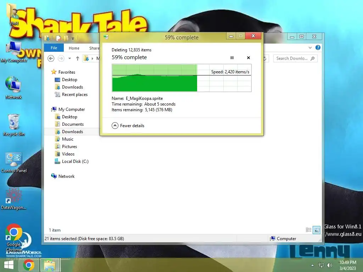
Task: Click '1 item' status text
Action: point(55,230)
